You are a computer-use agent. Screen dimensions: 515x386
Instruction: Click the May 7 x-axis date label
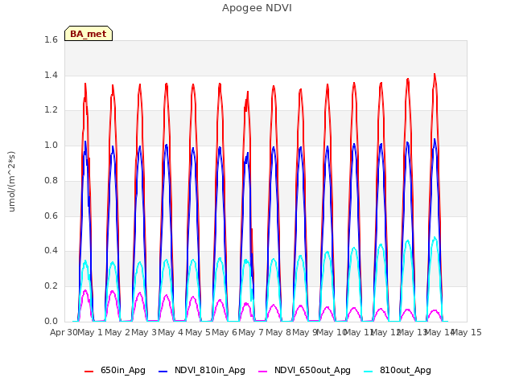coord(251,332)
